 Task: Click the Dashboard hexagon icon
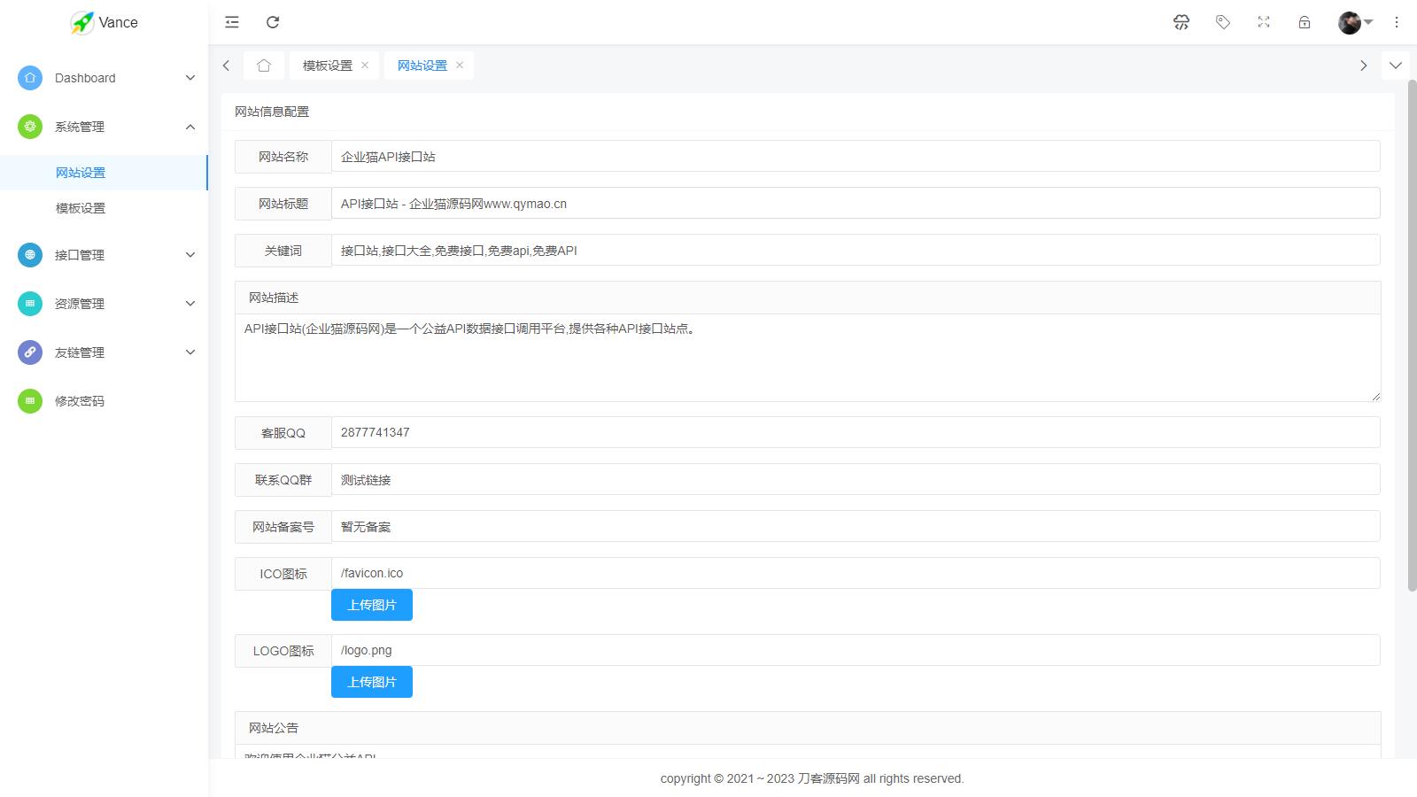pos(29,78)
